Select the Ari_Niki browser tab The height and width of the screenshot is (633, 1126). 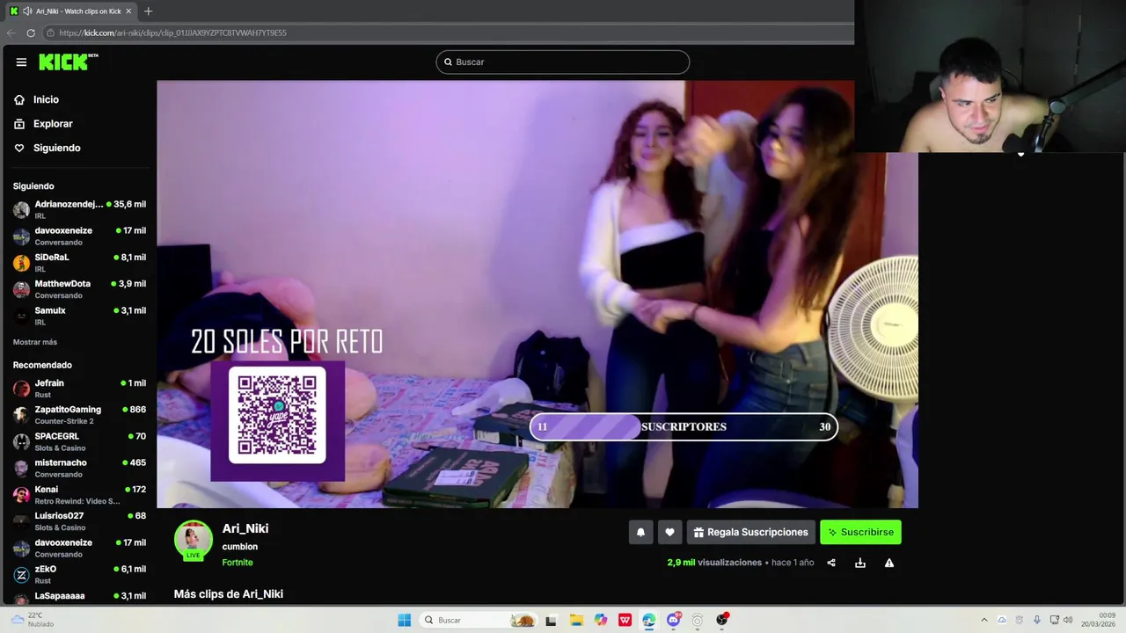tap(70, 11)
